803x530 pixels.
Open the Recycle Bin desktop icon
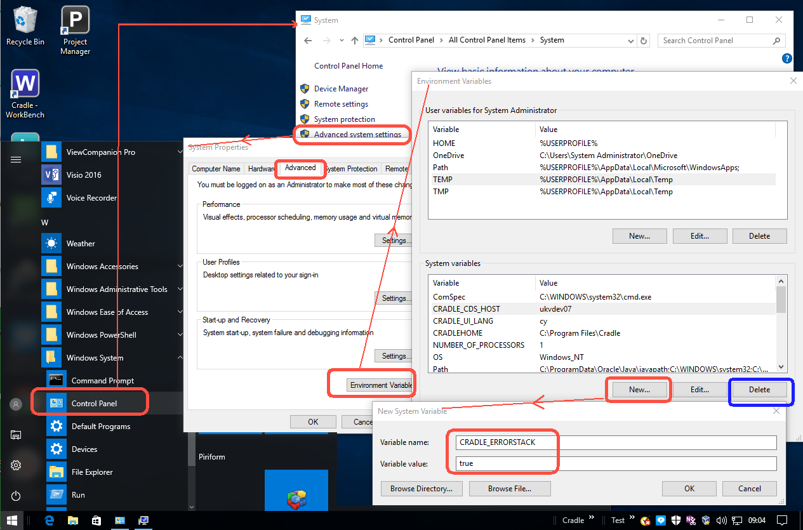[x=25, y=26]
